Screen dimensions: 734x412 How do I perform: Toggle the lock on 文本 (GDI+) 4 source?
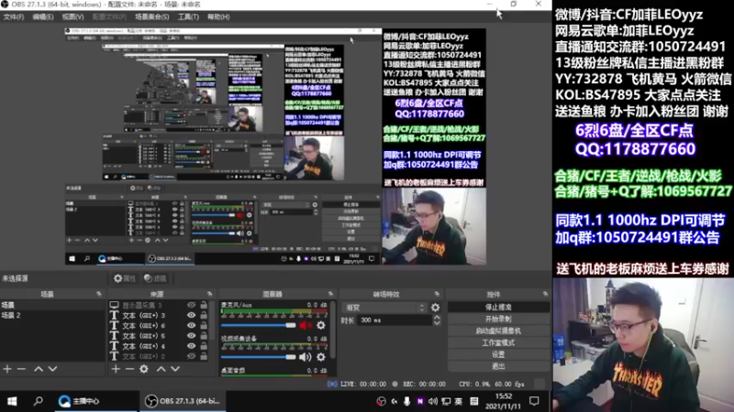click(204, 346)
